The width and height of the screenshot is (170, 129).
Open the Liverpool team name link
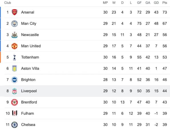(x=29, y=91)
